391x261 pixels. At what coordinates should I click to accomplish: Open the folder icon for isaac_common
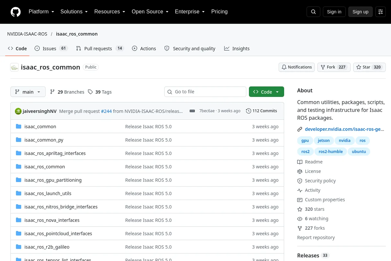click(x=19, y=127)
